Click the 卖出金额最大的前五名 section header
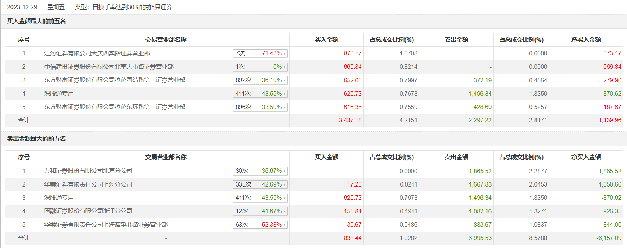Image resolution: width=627 pixels, height=248 pixels. 36,139
